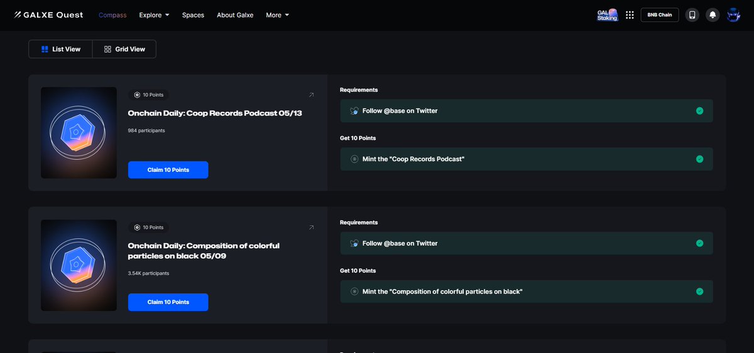This screenshot has width=754, height=353.
Task: Click Coop Records Podcast quest thumbnail
Action: coord(79,133)
